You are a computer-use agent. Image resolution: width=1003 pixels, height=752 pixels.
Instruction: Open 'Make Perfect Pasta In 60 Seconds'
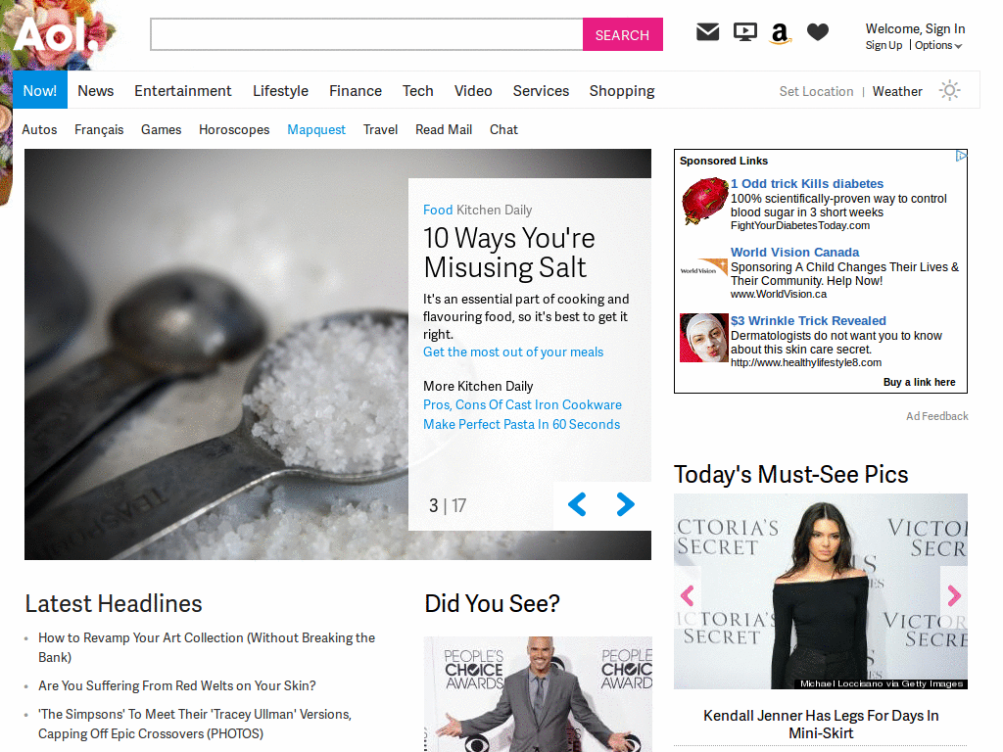click(521, 424)
